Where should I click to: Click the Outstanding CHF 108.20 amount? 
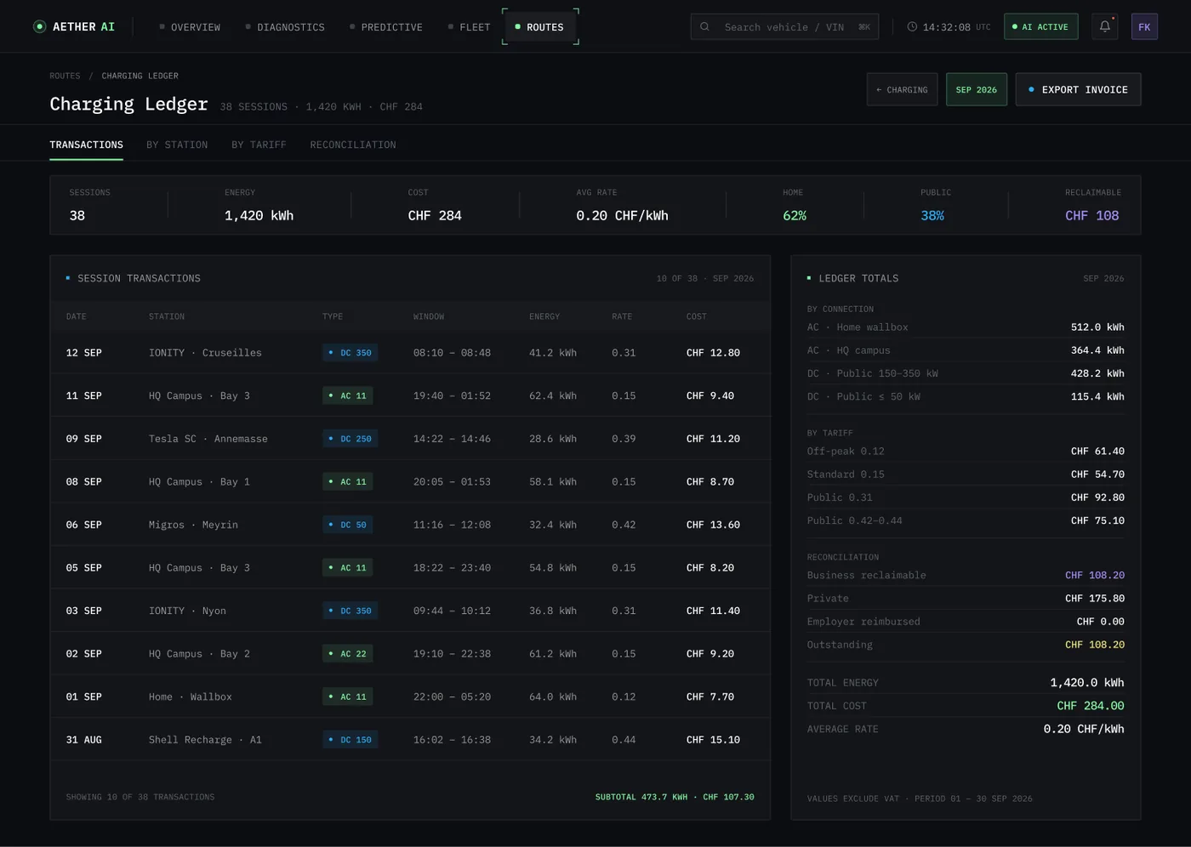1095,645
